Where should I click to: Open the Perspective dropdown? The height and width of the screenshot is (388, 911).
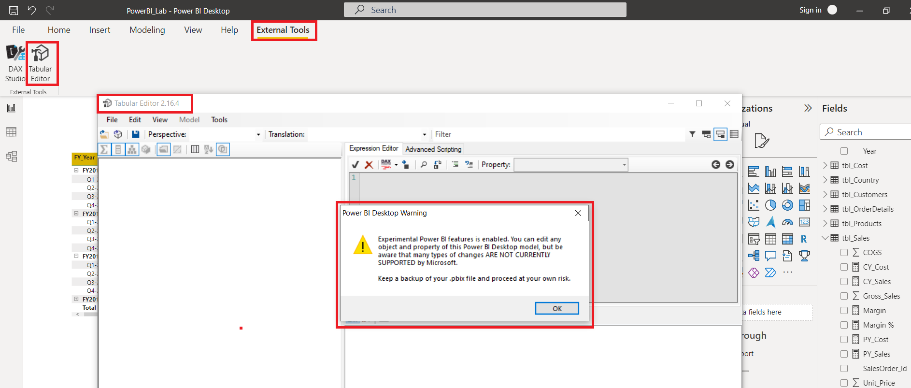[258, 134]
